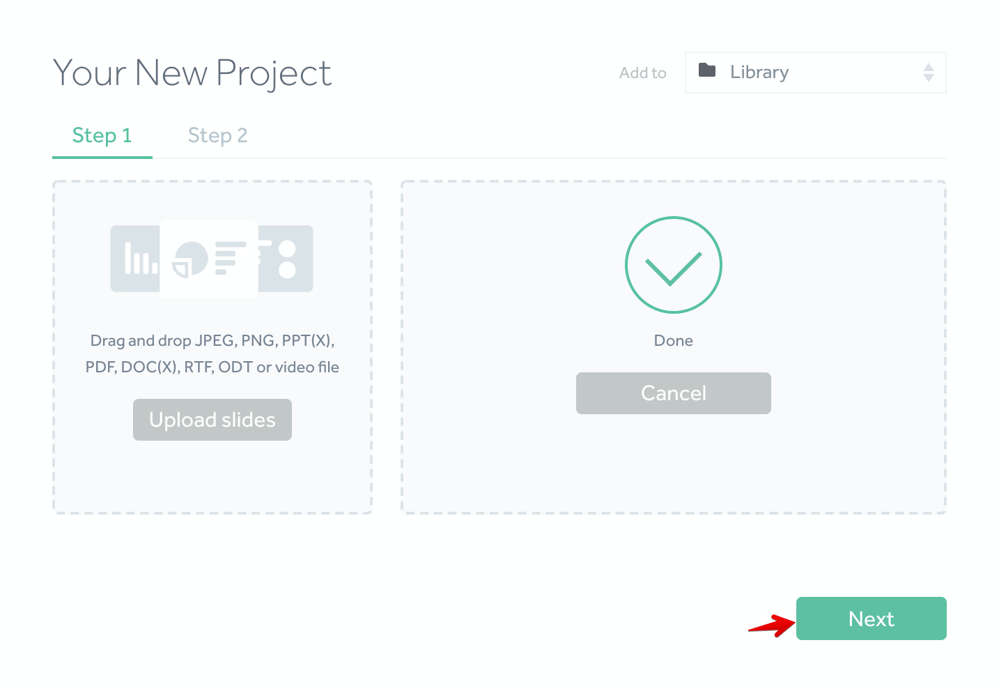
Task: Click the empty area below Upload slides button
Action: pos(212,478)
